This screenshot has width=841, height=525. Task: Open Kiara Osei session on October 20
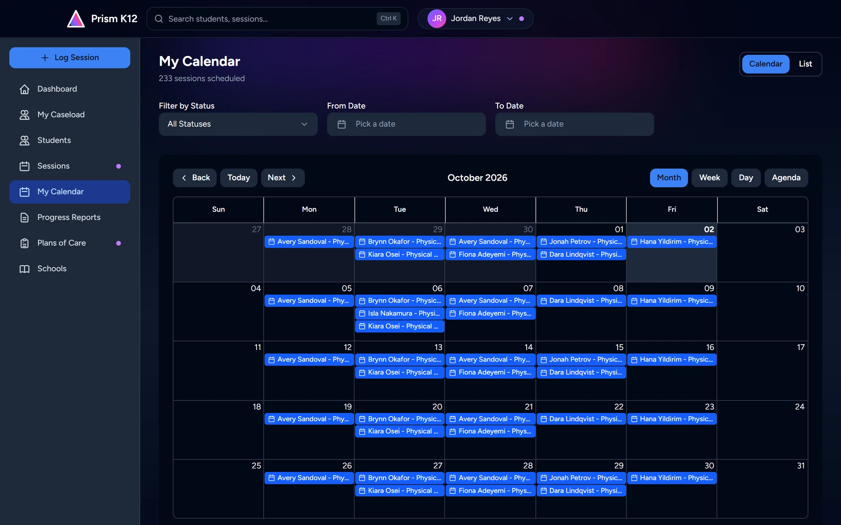pyautogui.click(x=399, y=431)
